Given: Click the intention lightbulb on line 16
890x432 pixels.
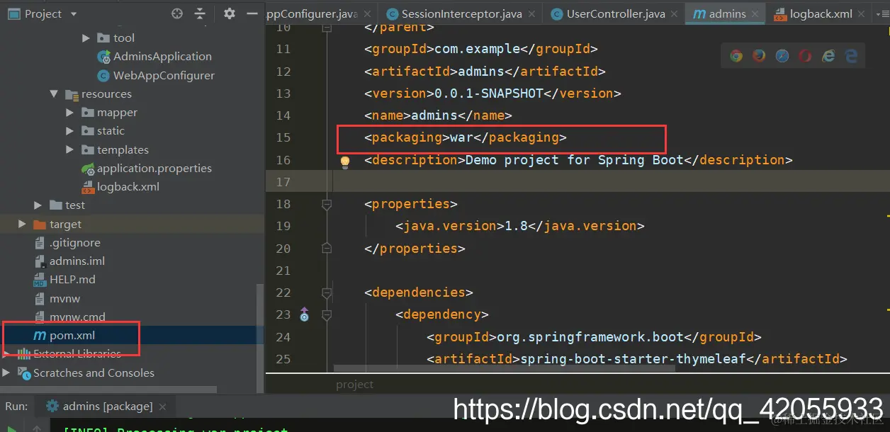Looking at the screenshot, I should pyautogui.click(x=345, y=161).
